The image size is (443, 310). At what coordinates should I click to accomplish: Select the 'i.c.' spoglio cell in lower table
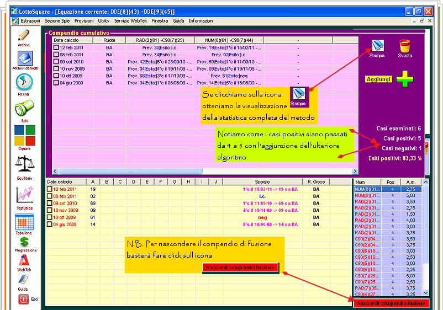click(262, 196)
